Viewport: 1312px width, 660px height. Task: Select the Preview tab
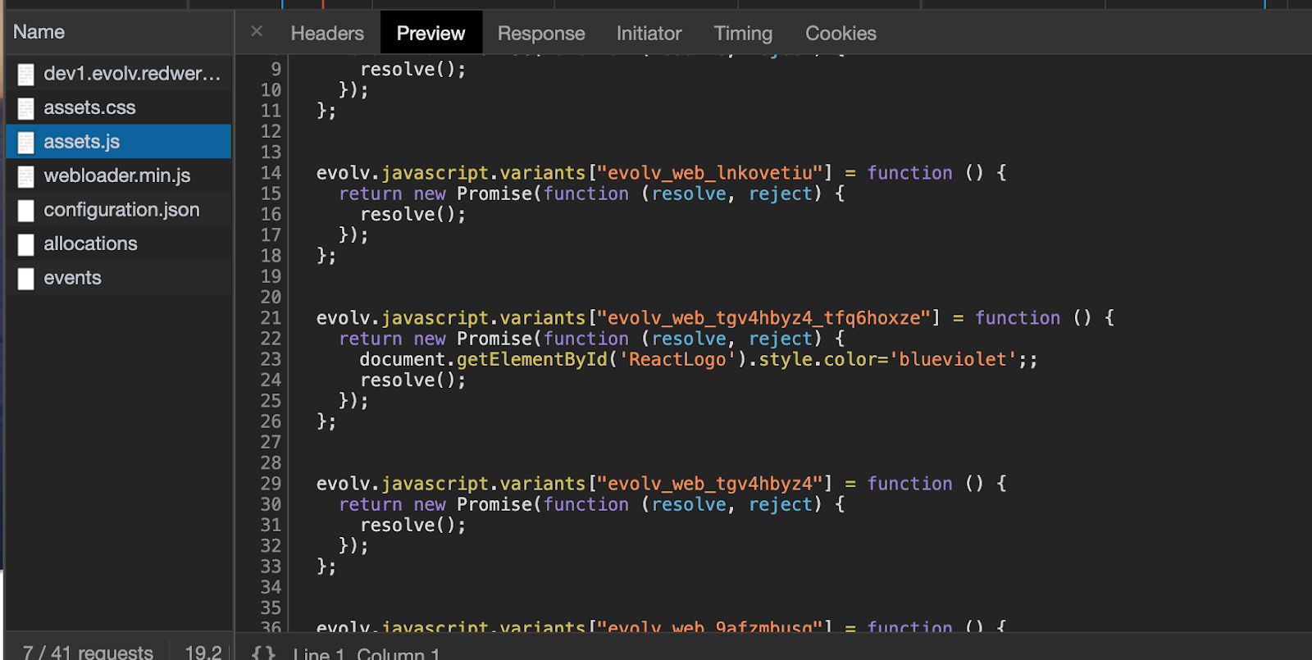pyautogui.click(x=430, y=33)
